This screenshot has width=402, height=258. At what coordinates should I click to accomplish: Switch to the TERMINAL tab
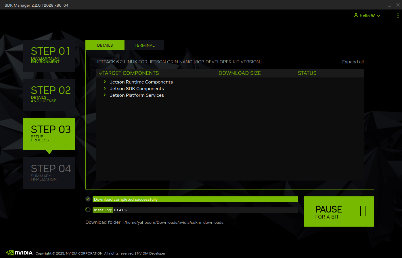pyautogui.click(x=144, y=45)
